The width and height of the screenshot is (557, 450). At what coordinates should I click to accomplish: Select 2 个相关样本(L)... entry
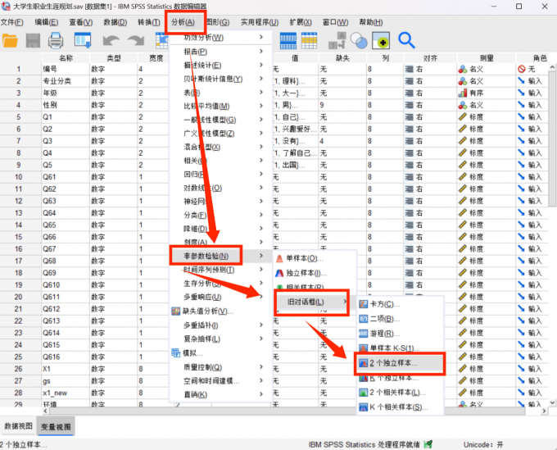tap(400, 393)
